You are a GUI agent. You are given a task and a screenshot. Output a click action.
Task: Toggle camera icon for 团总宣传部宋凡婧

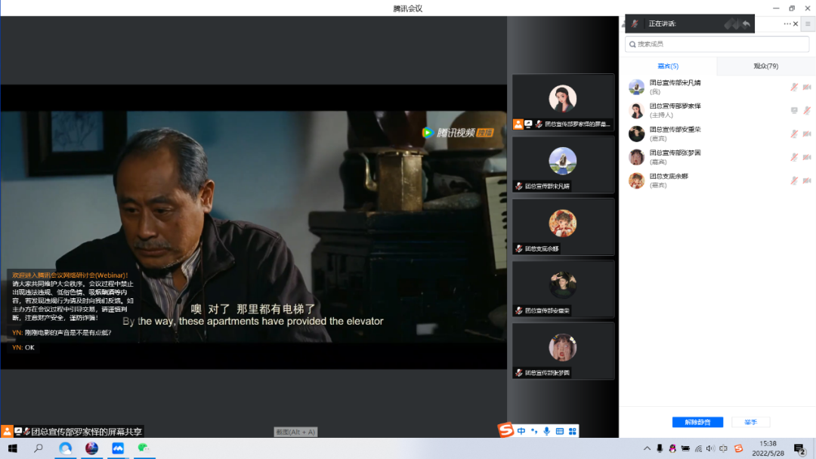pos(807,87)
